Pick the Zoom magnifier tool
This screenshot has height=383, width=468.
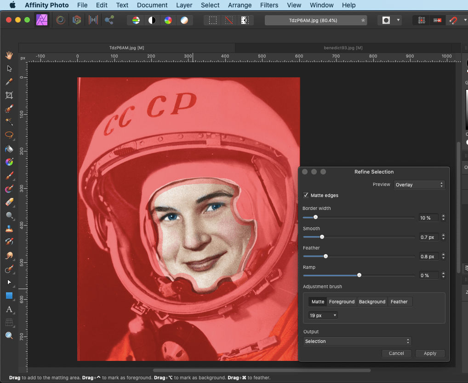[9, 336]
